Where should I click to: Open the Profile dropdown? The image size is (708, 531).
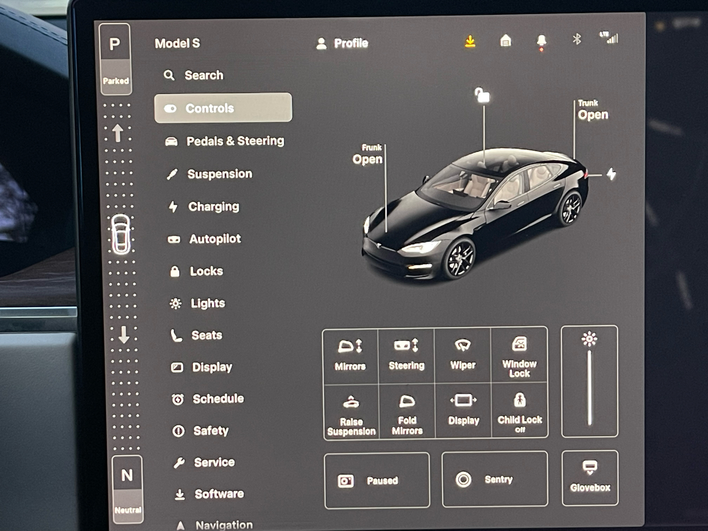[x=342, y=43]
